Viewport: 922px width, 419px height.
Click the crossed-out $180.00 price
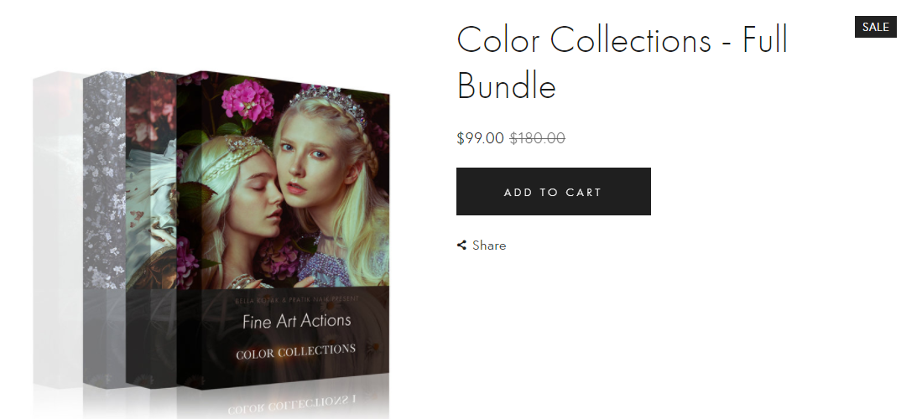coord(538,138)
